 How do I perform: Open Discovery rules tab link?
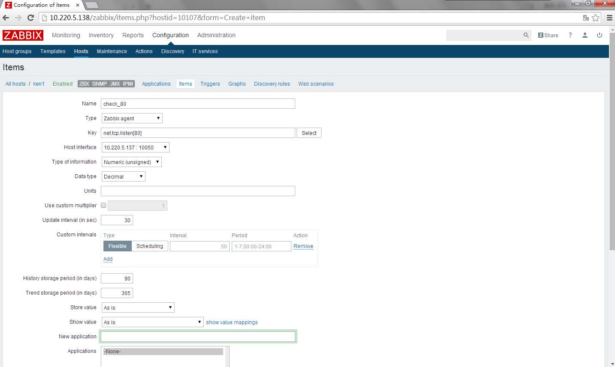(272, 84)
